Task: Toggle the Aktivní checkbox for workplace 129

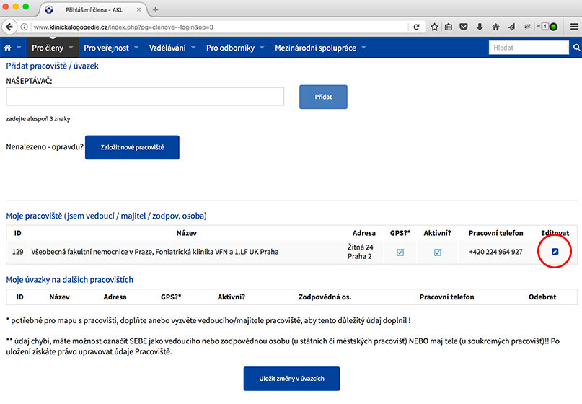Action: [x=437, y=252]
